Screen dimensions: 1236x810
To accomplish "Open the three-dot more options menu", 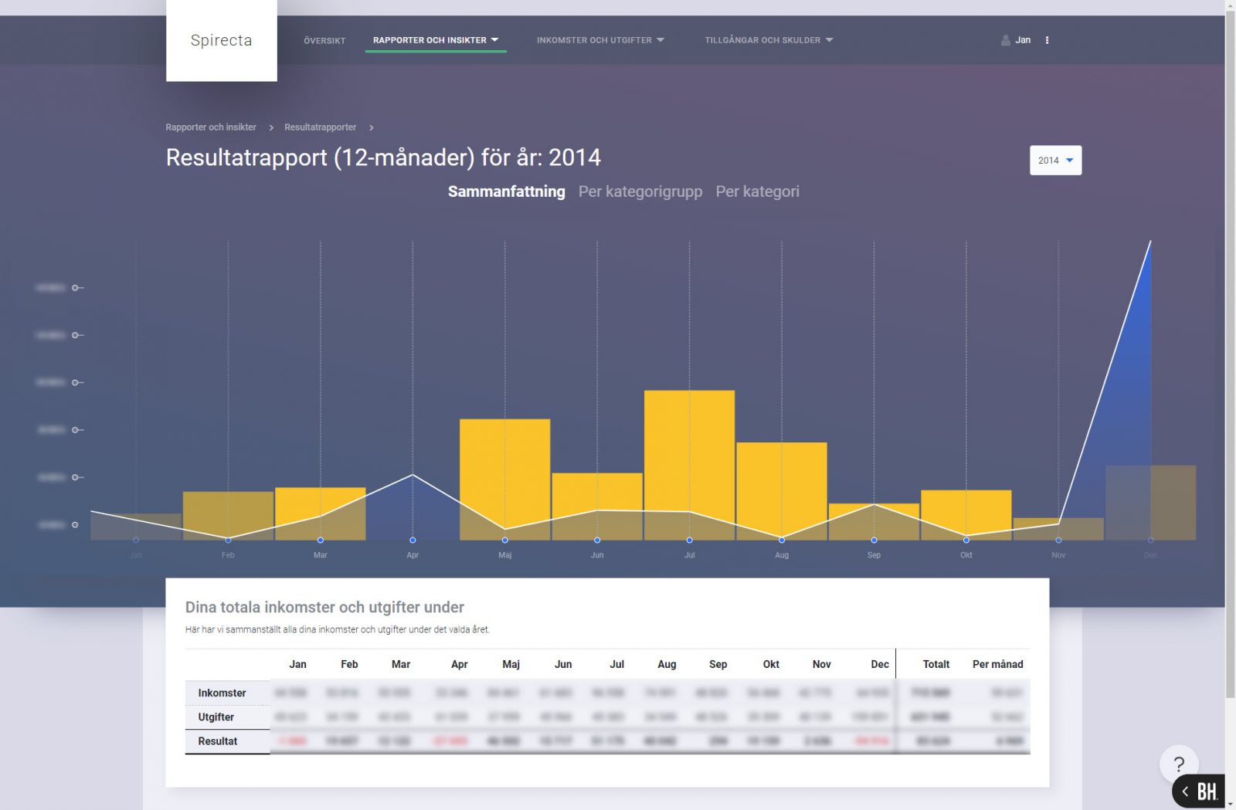I will (x=1047, y=40).
